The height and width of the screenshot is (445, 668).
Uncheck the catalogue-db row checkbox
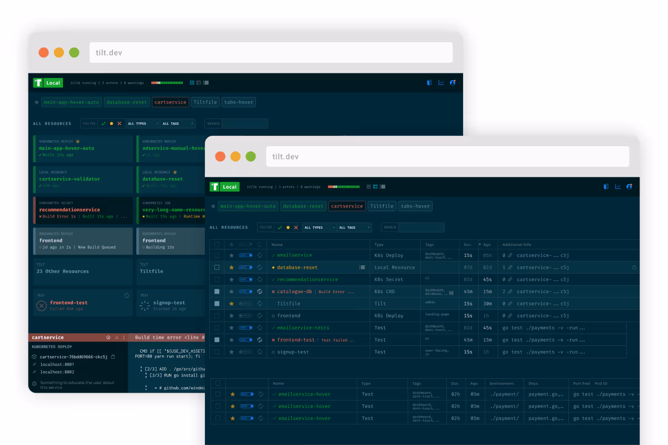[x=217, y=291]
